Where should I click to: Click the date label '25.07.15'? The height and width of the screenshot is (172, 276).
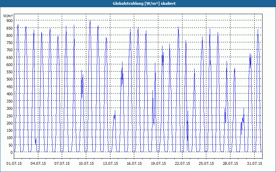click(x=206, y=163)
